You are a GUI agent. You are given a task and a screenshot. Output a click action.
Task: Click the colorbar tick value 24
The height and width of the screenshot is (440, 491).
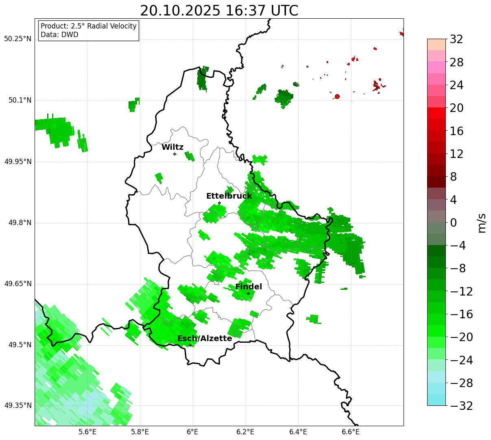[x=456, y=85]
